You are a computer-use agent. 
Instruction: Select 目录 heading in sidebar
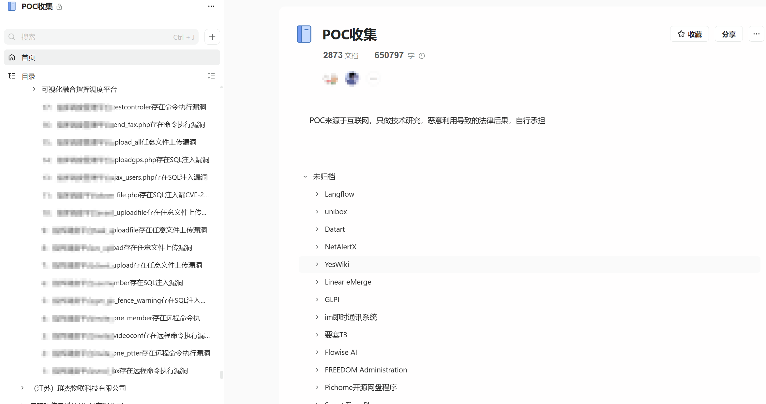[x=28, y=76]
